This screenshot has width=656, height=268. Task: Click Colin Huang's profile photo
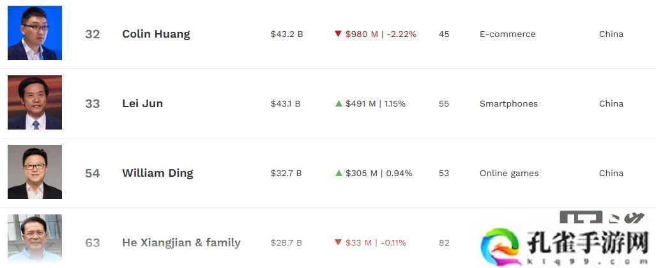(x=34, y=33)
